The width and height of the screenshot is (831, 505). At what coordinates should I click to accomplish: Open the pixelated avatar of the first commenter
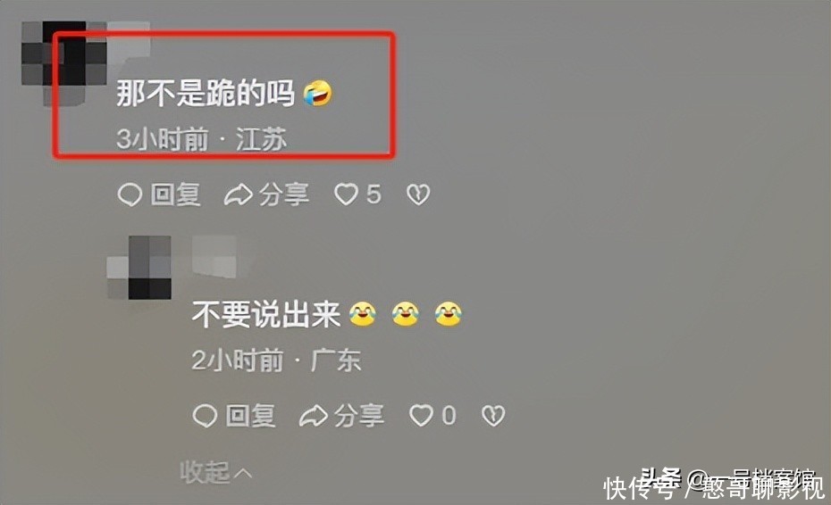click(64, 63)
